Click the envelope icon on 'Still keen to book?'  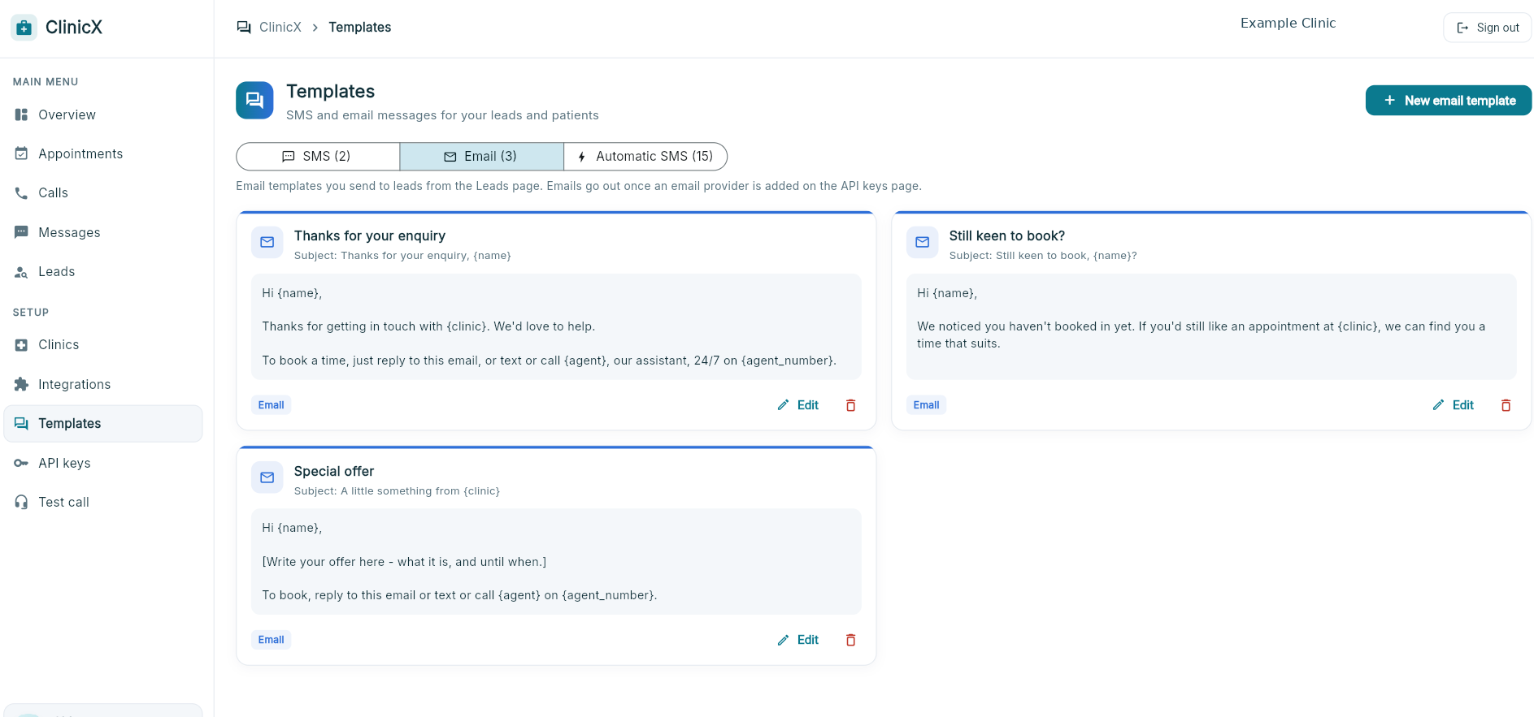[x=923, y=242]
